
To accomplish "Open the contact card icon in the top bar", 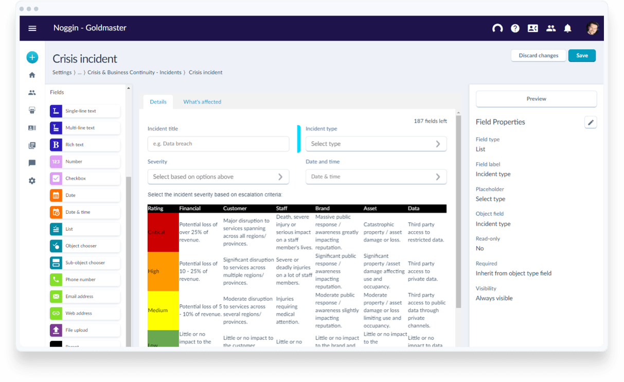I will coord(532,28).
